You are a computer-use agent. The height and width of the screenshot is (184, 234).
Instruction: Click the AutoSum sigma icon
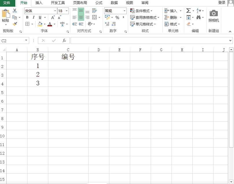tap(188, 11)
